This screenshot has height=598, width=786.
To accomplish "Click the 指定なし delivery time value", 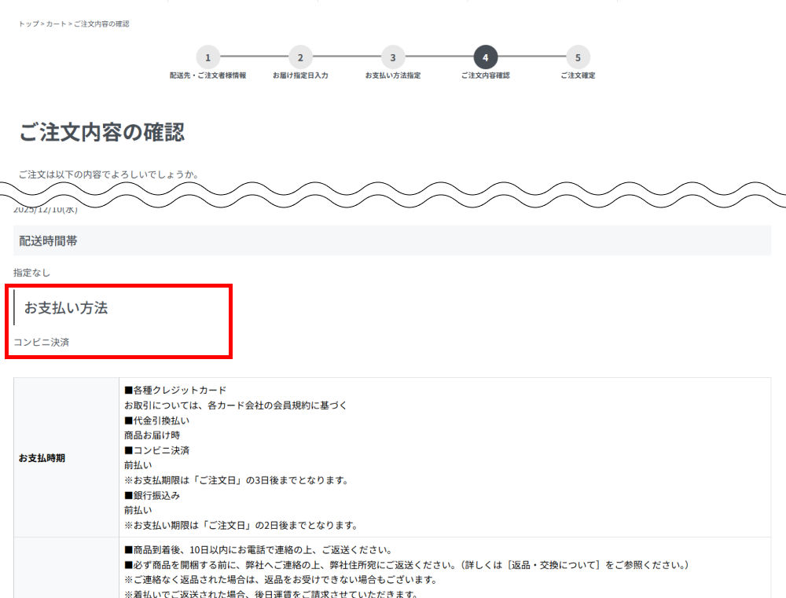I will 31,273.
